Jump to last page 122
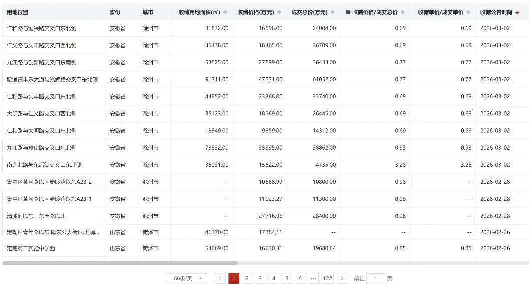Image resolution: width=529 pixels, height=286 pixels. pyautogui.click(x=327, y=278)
